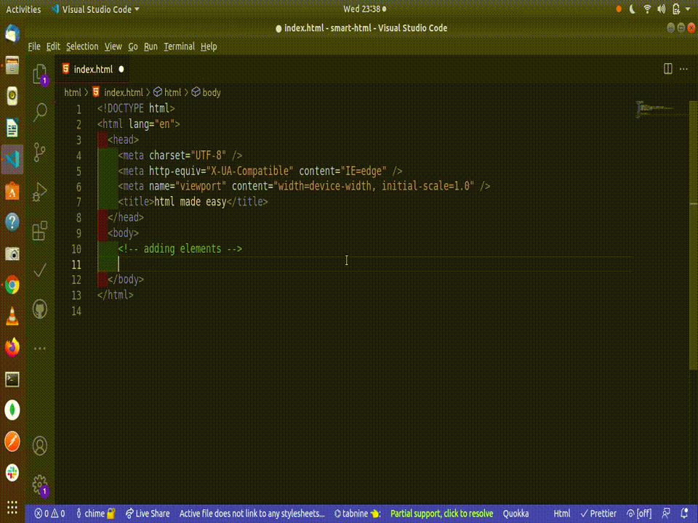Open Google Chrome from the dock
This screenshot has height=523, width=698.
pos(12,285)
